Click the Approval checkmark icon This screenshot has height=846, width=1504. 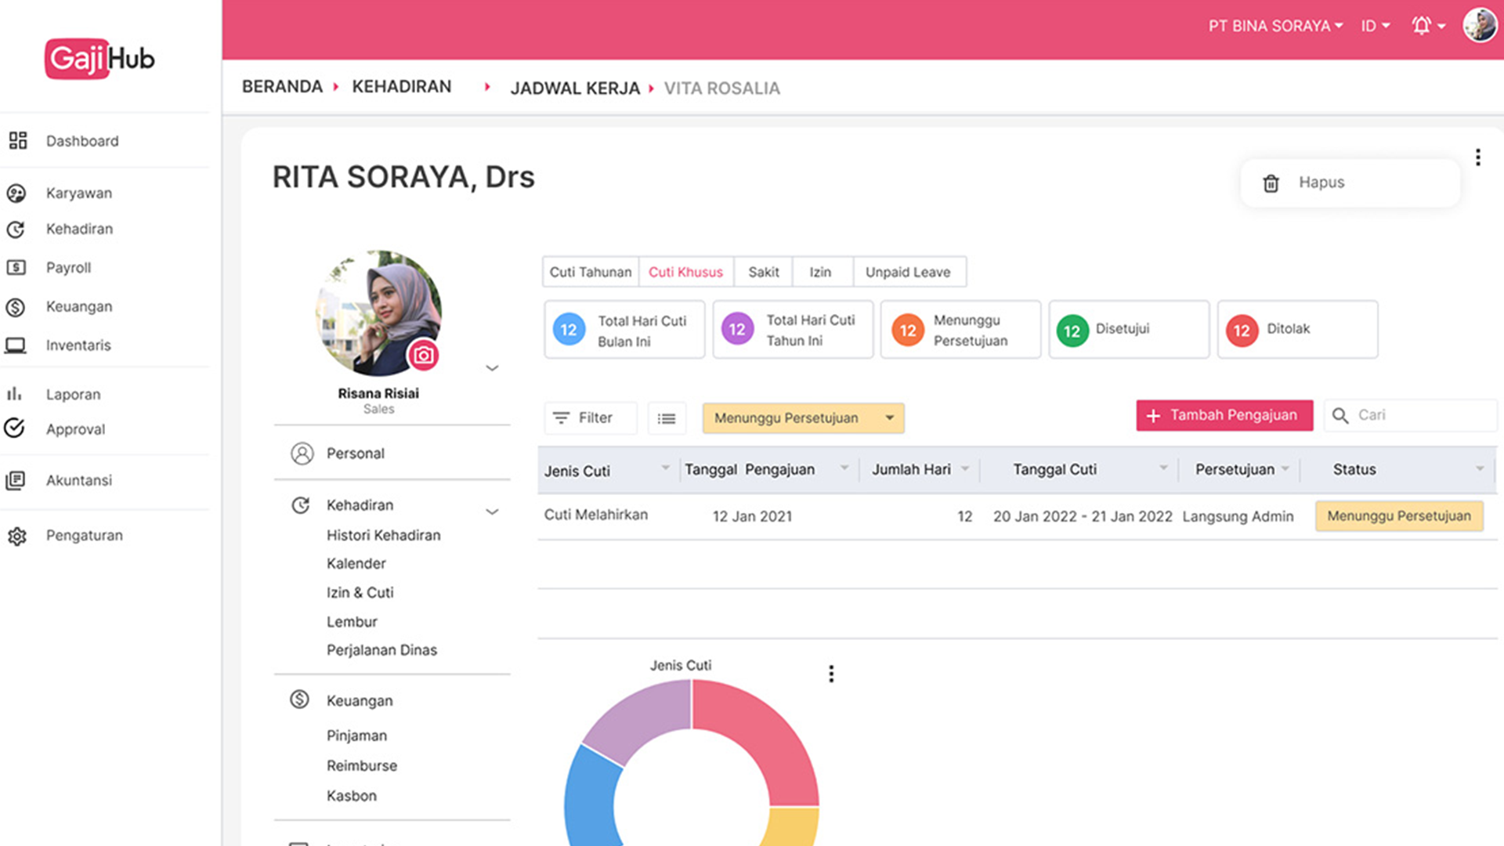coord(15,428)
